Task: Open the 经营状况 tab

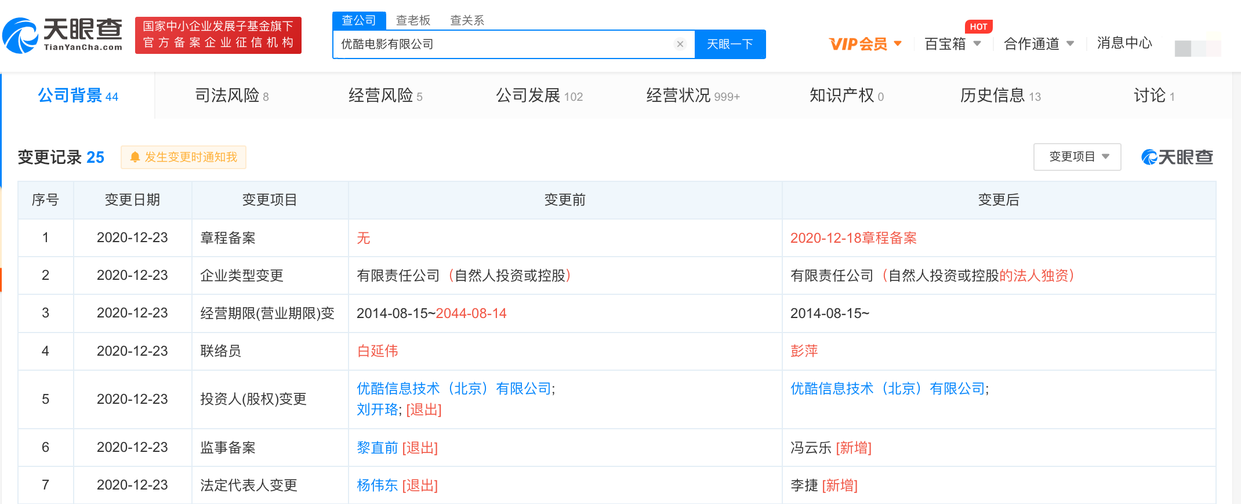Action: [692, 96]
